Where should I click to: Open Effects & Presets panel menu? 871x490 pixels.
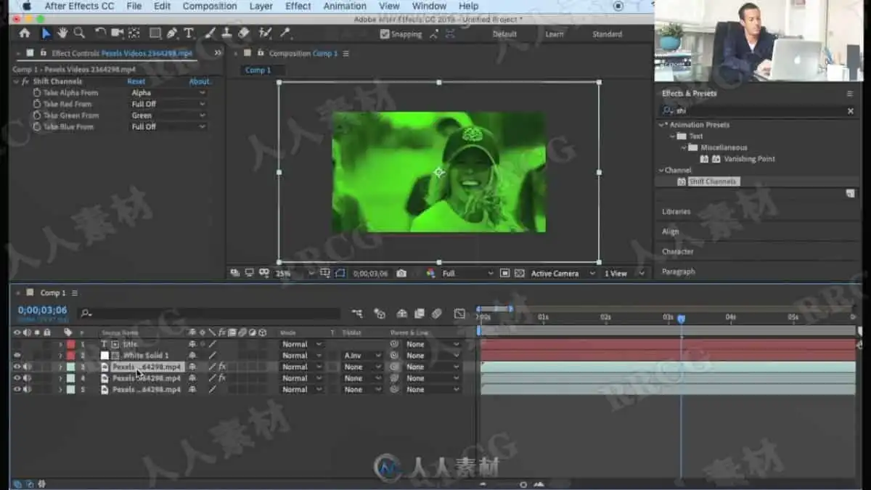[x=849, y=94]
